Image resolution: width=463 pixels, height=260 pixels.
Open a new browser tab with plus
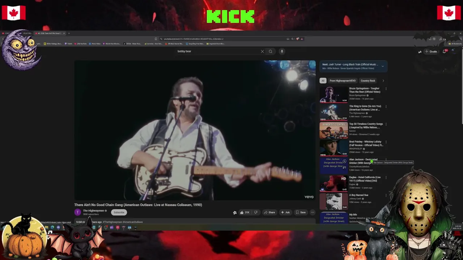pos(69,33)
